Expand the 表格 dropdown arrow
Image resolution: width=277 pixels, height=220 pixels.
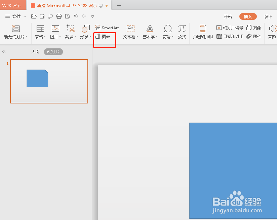tap(45, 37)
